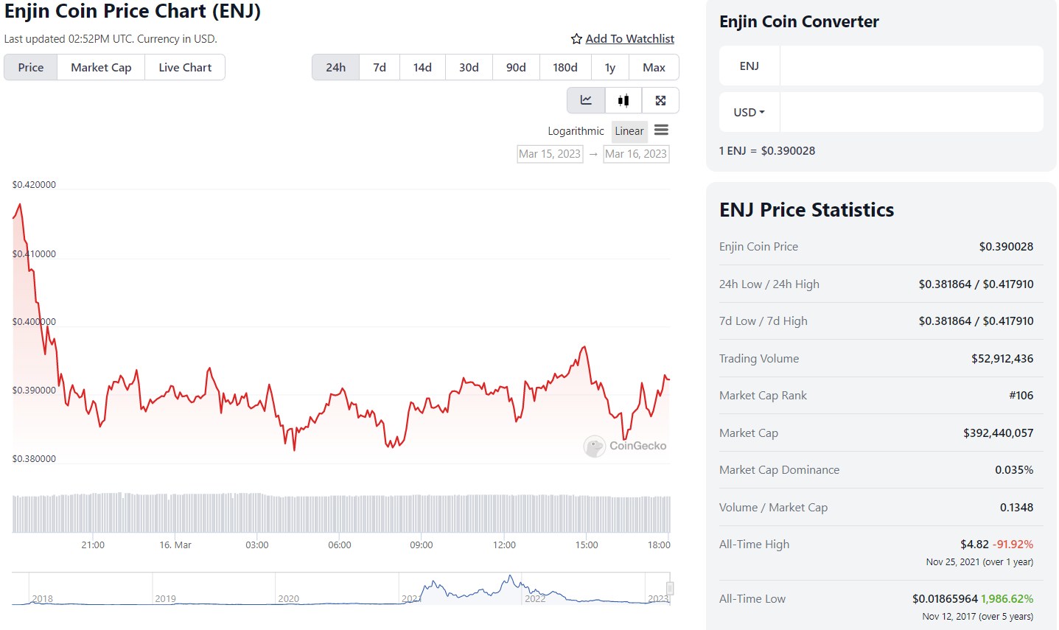Screen dimensions: 1059x630
Task: Focus the ENJ amount input field
Action: coord(912,66)
